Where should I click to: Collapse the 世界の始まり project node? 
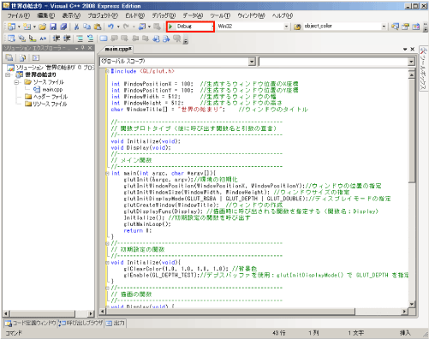(x=8, y=74)
